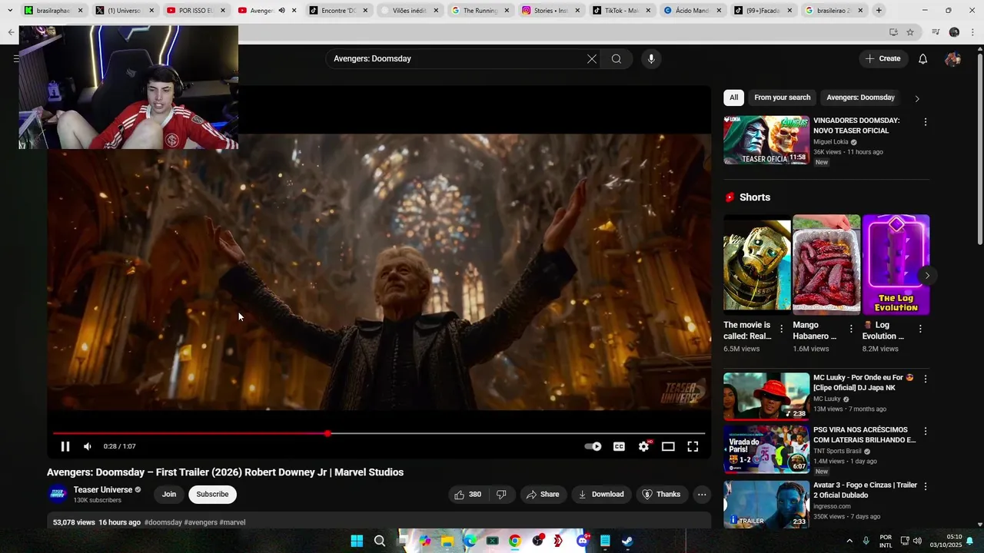Open the 'Mango Habanero' short thumbnail

point(826,265)
